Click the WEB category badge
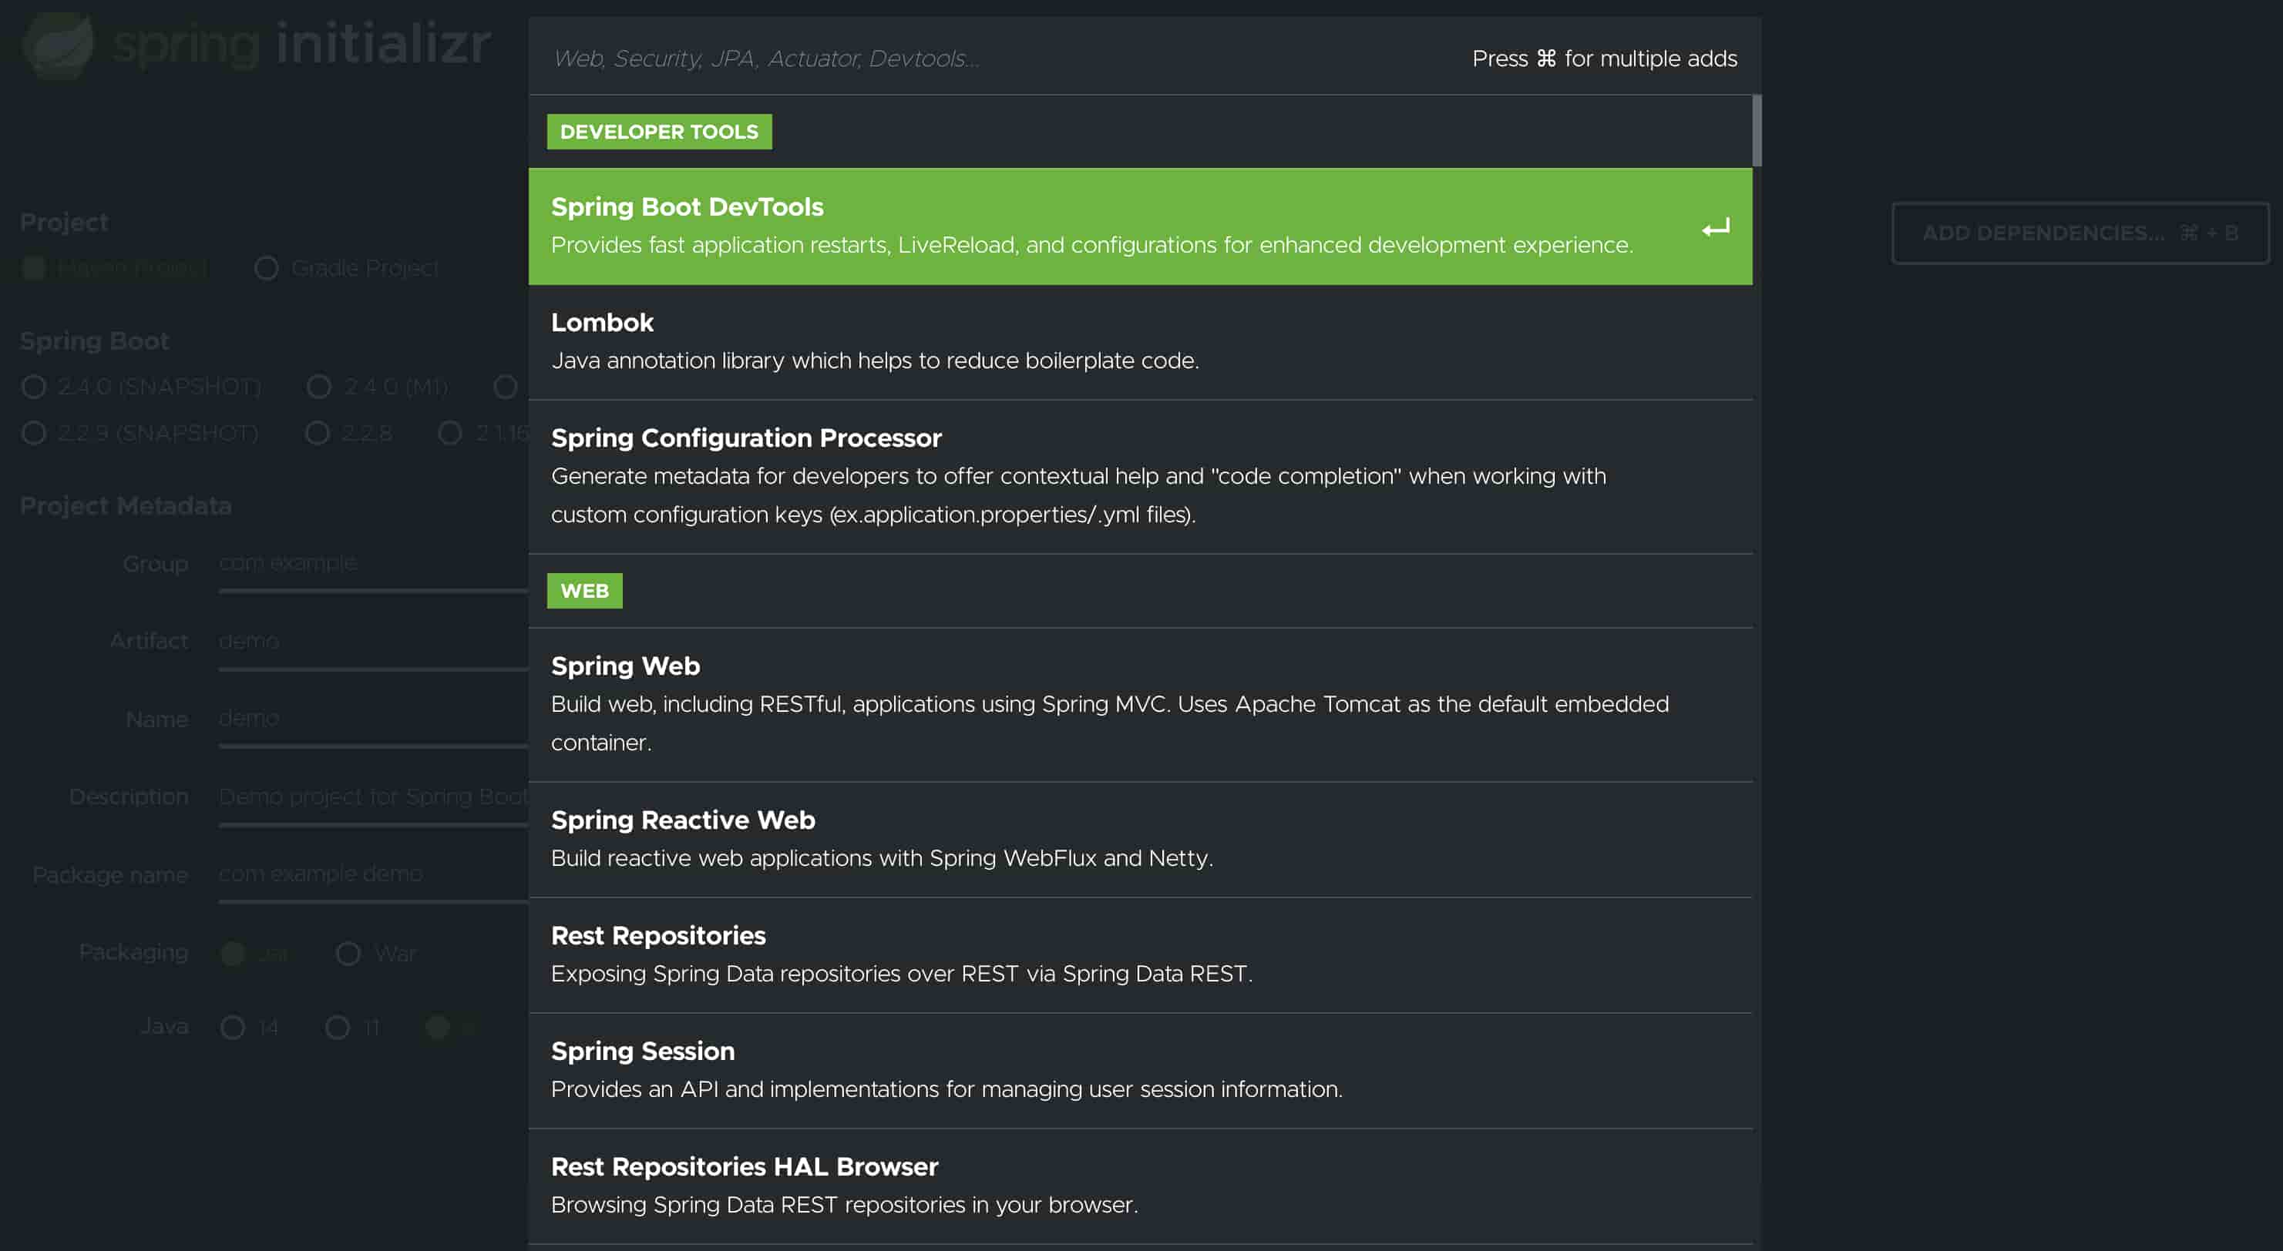 point(584,590)
